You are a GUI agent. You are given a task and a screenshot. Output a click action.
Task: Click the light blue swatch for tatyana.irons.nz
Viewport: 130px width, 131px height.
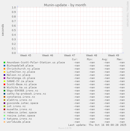click(x=4, y=119)
